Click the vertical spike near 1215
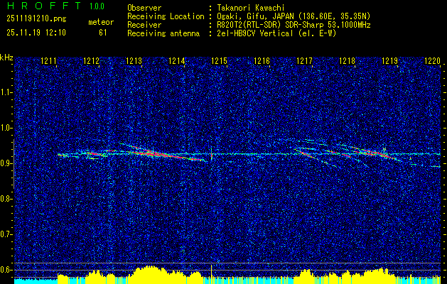This screenshot has height=284, width=447. coord(211,154)
